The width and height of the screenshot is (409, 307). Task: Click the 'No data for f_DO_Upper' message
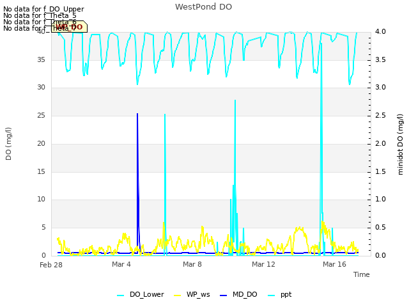point(43,9)
